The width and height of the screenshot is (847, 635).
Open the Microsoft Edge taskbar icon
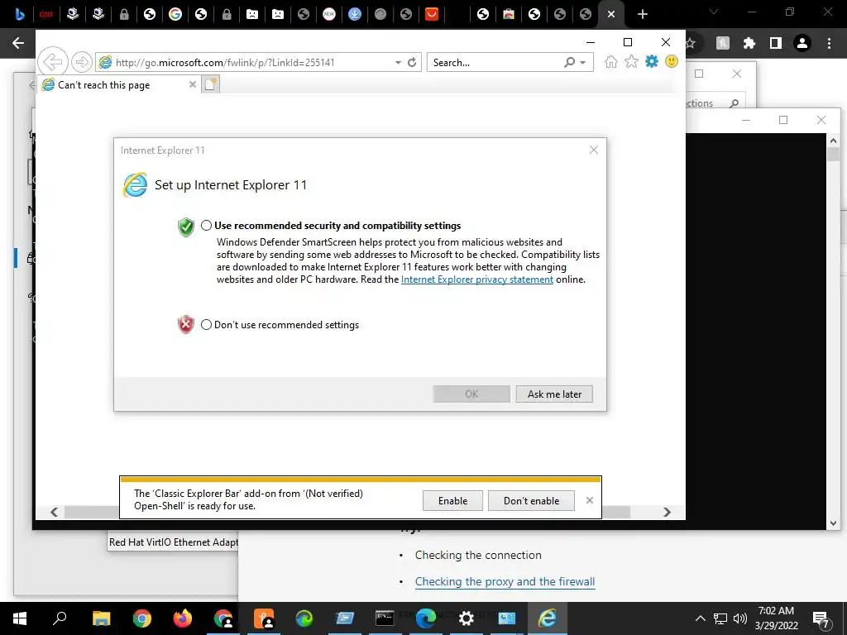(426, 618)
